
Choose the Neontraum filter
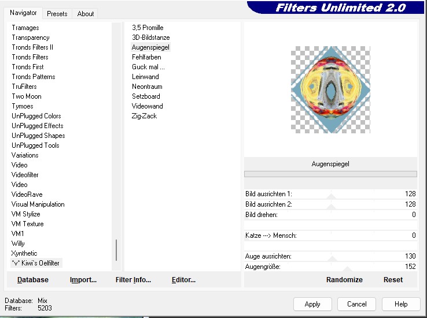[x=147, y=87]
